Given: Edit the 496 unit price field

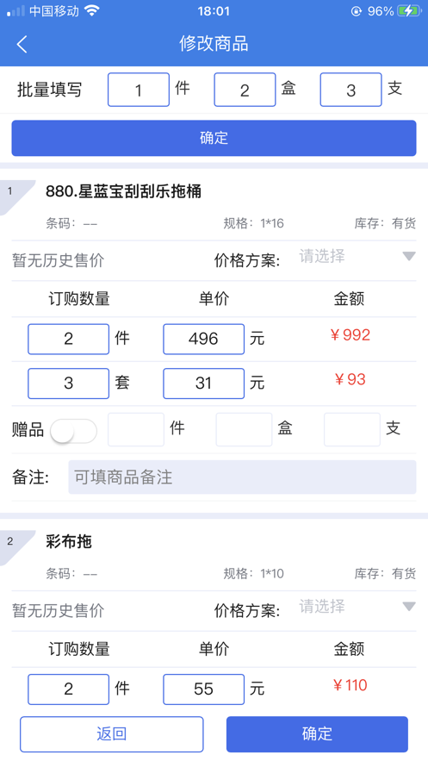Looking at the screenshot, I should (203, 339).
